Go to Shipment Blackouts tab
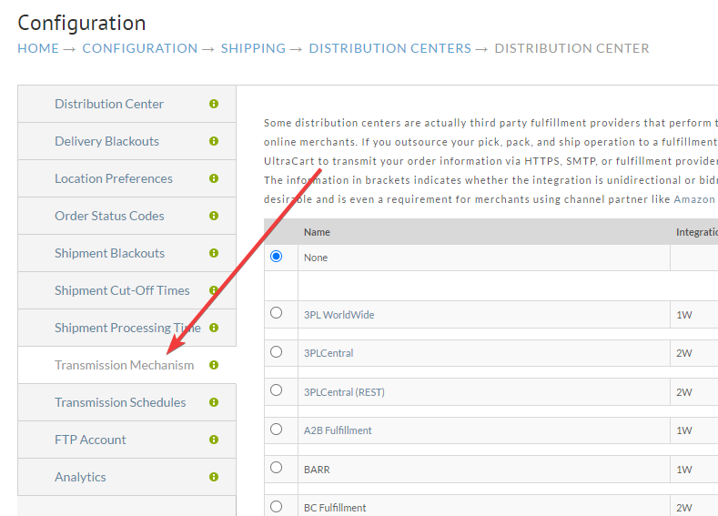 tap(126, 253)
